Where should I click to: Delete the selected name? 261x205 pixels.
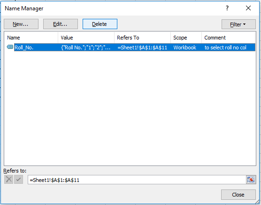[x=100, y=24]
